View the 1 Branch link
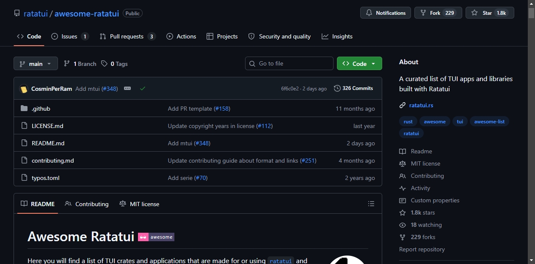The width and height of the screenshot is (535, 264). pos(80,64)
